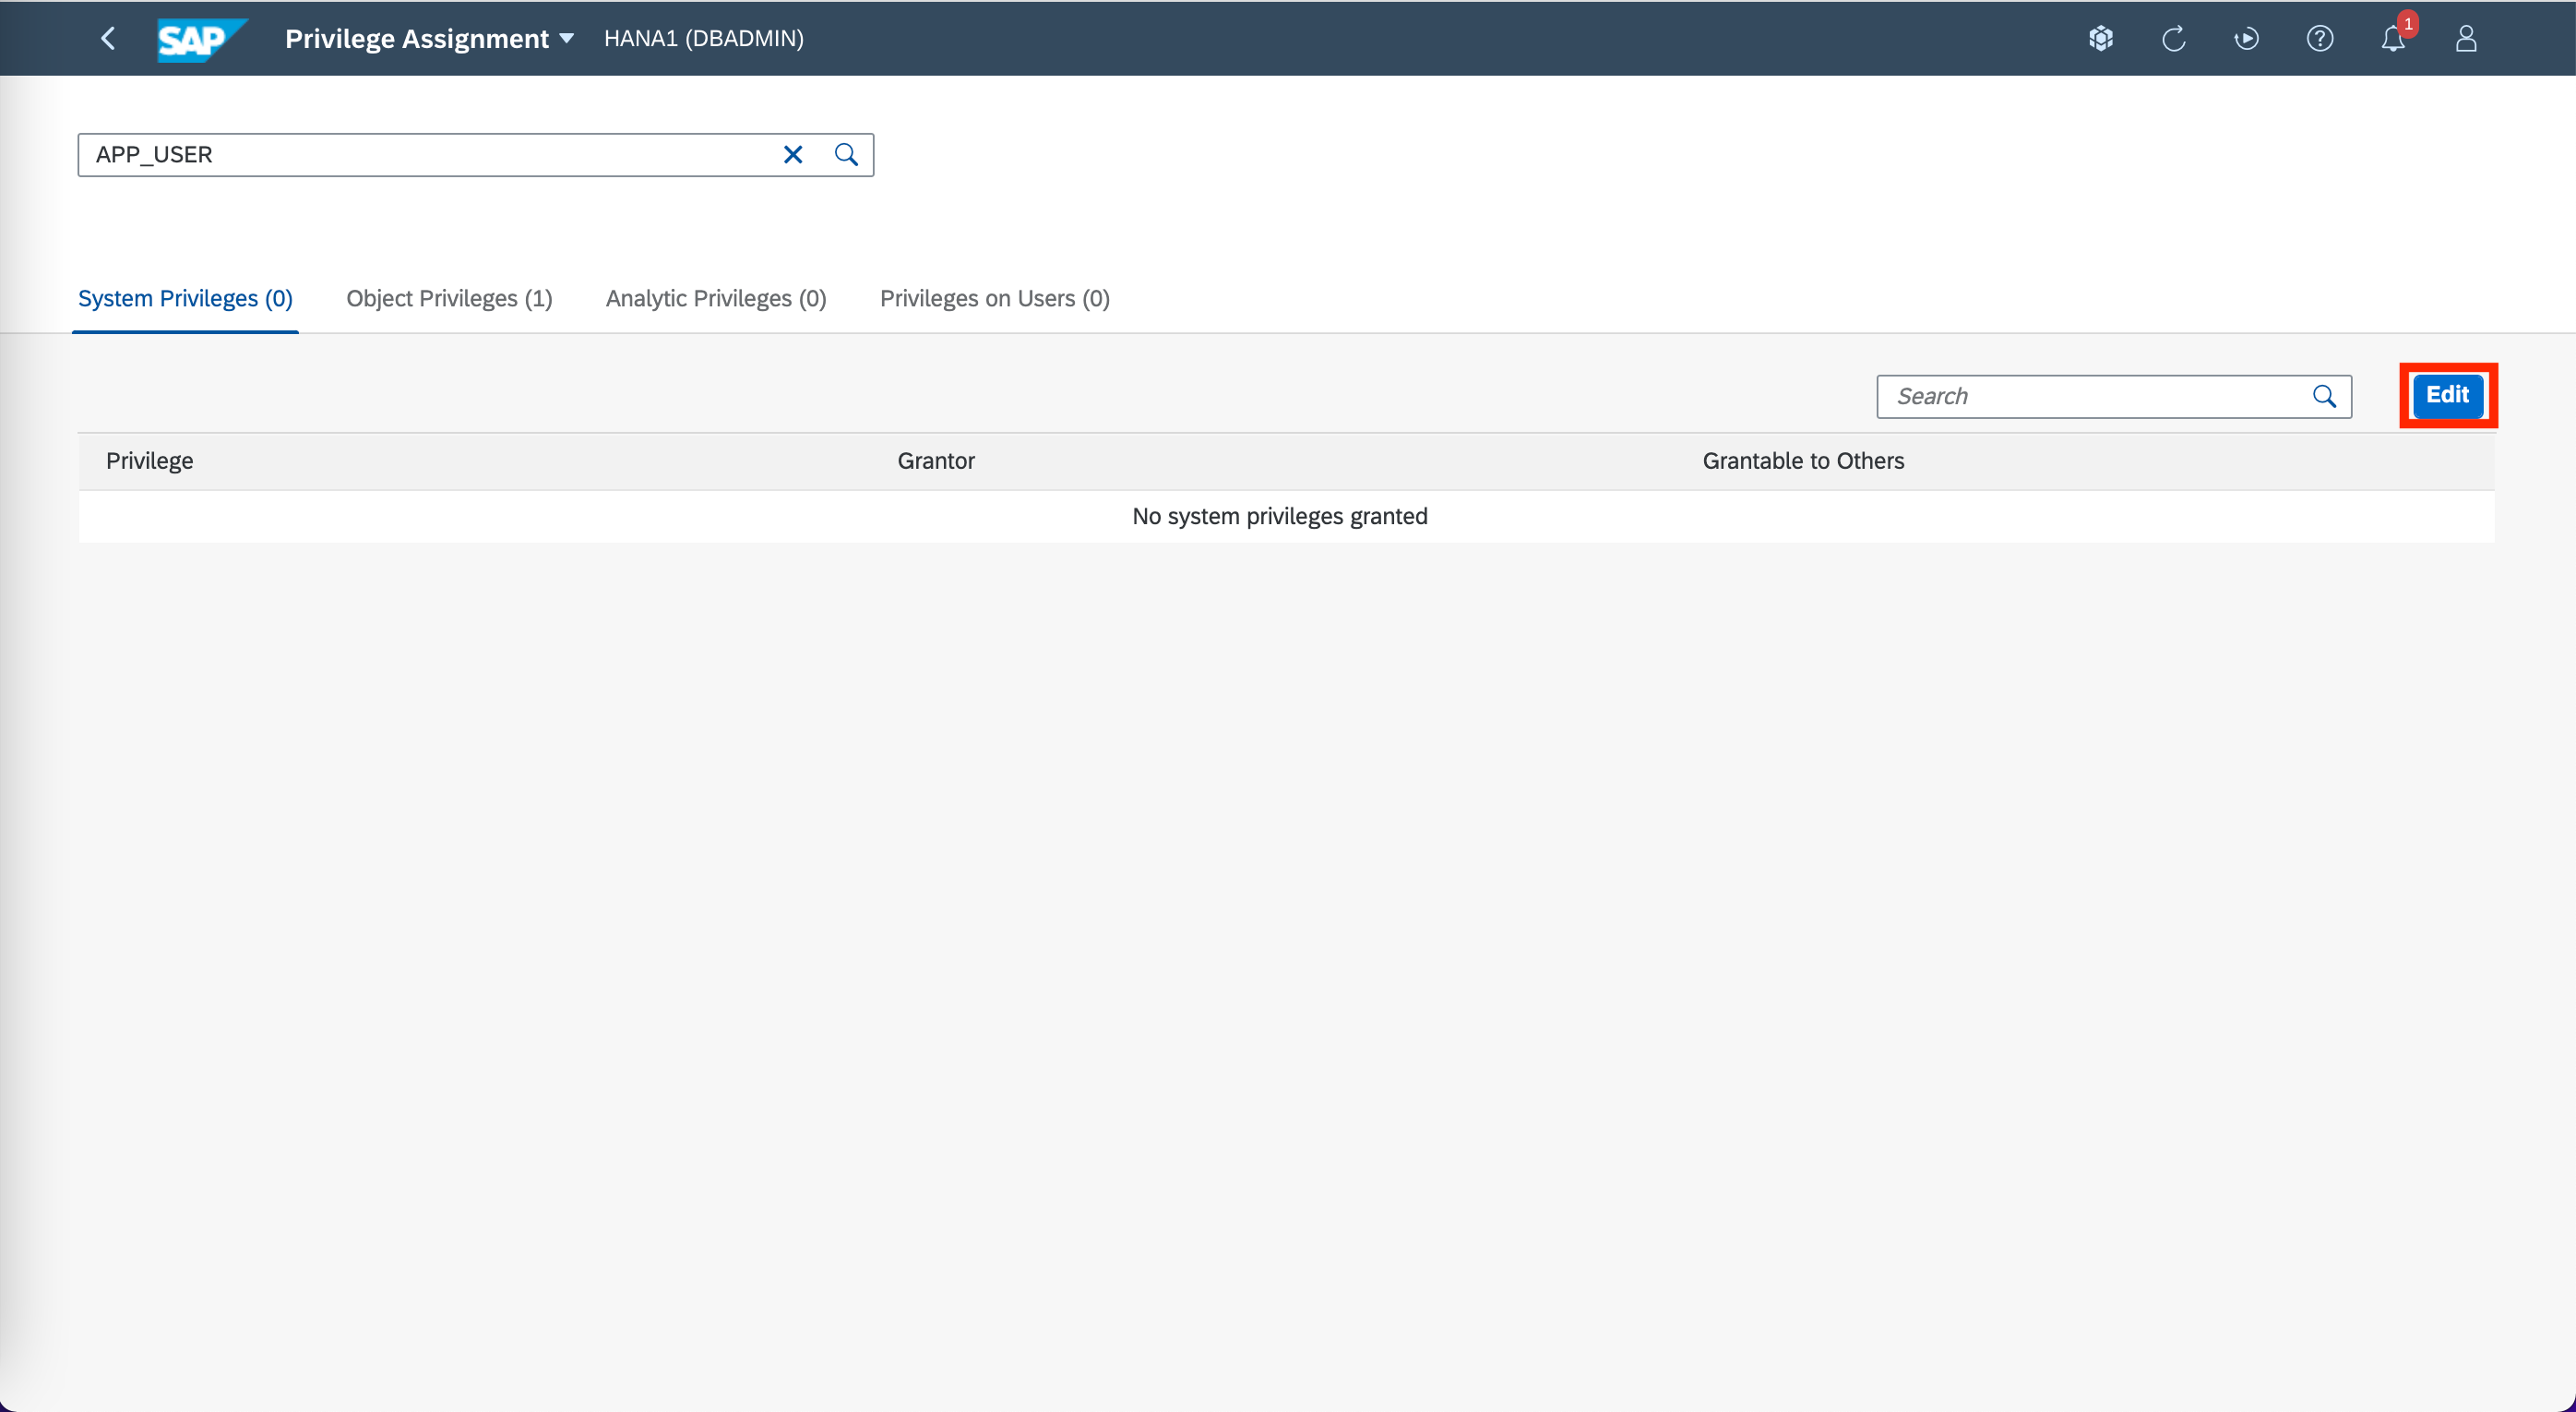Open Privileges on Users tab
This screenshot has height=1412, width=2576.
[994, 298]
